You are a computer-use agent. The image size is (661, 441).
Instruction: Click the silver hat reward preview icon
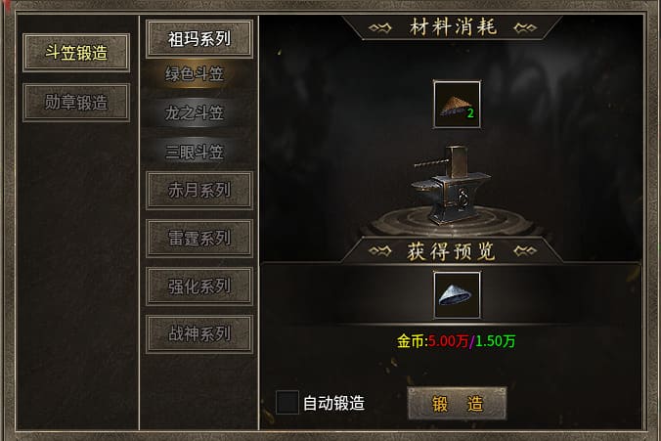coord(457,295)
